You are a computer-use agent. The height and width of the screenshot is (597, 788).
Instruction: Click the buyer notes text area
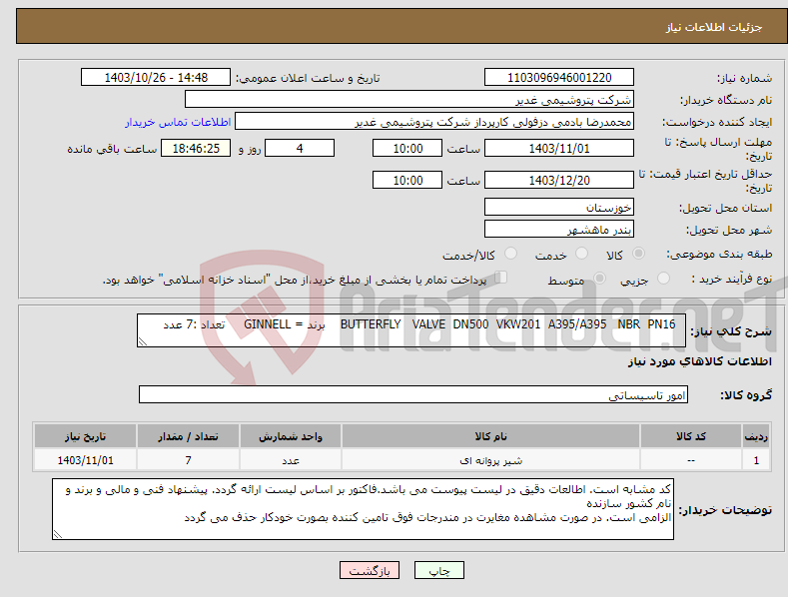(x=363, y=509)
